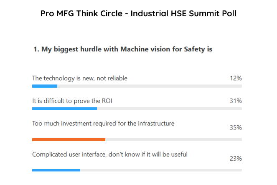Select 'Too much investment required' option

(x=103, y=123)
